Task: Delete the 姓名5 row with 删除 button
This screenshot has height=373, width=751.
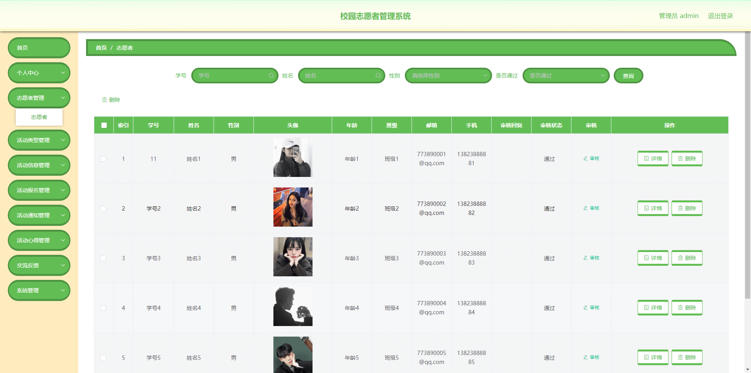Action: coord(687,357)
